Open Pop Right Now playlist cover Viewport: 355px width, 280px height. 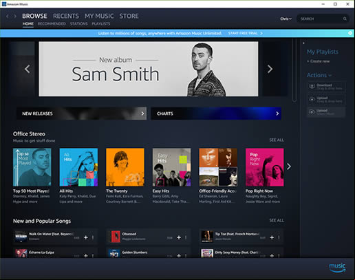tap(265, 167)
